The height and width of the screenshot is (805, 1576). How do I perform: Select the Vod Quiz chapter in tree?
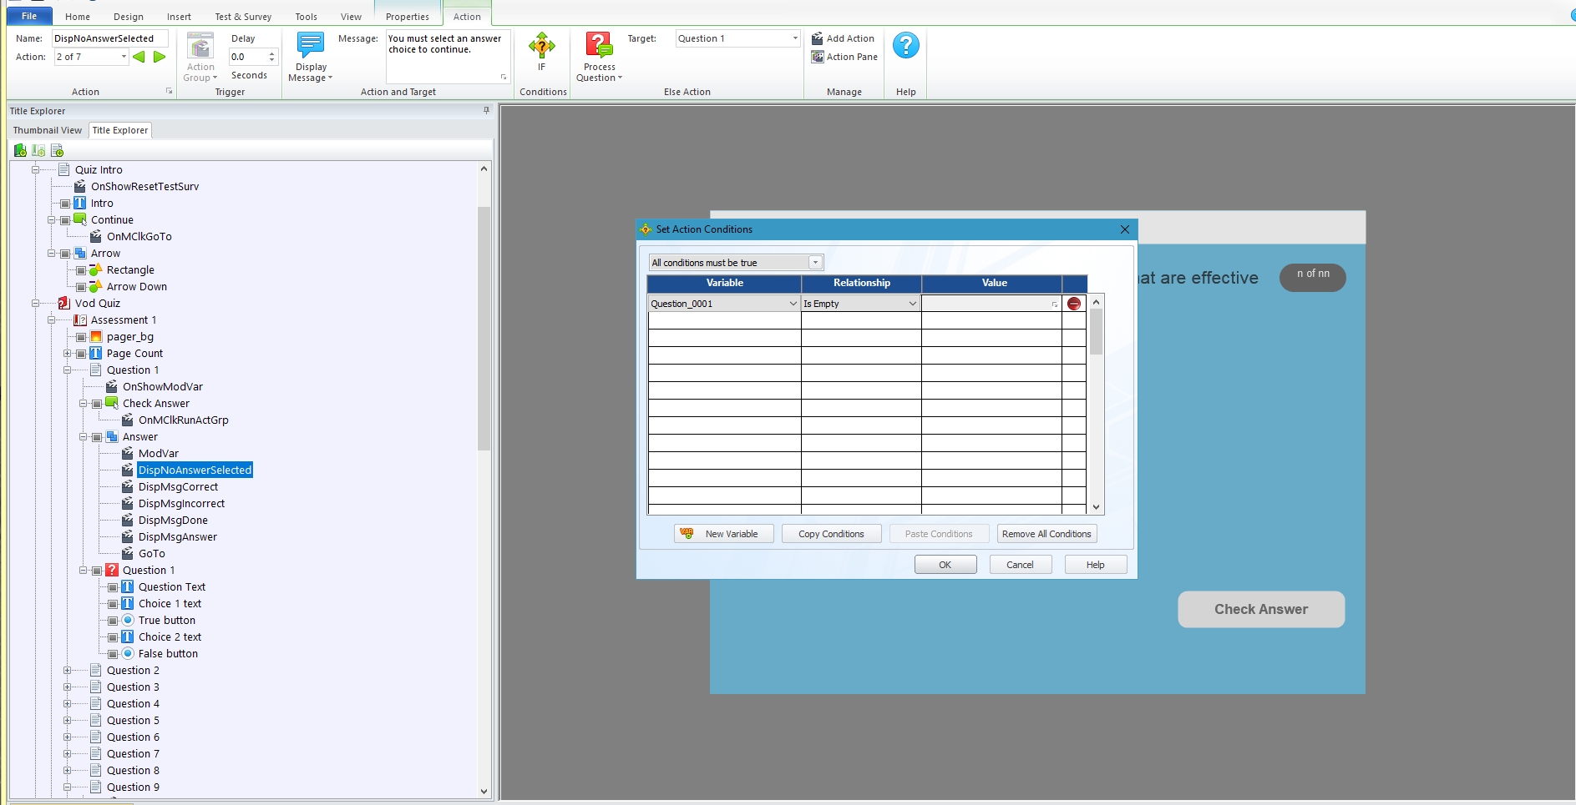click(x=98, y=303)
